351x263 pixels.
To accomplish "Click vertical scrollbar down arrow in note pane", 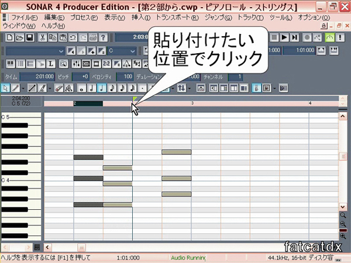I will coord(343,207).
